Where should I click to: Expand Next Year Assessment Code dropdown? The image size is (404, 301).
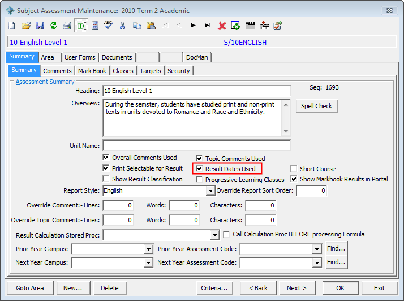click(317, 263)
